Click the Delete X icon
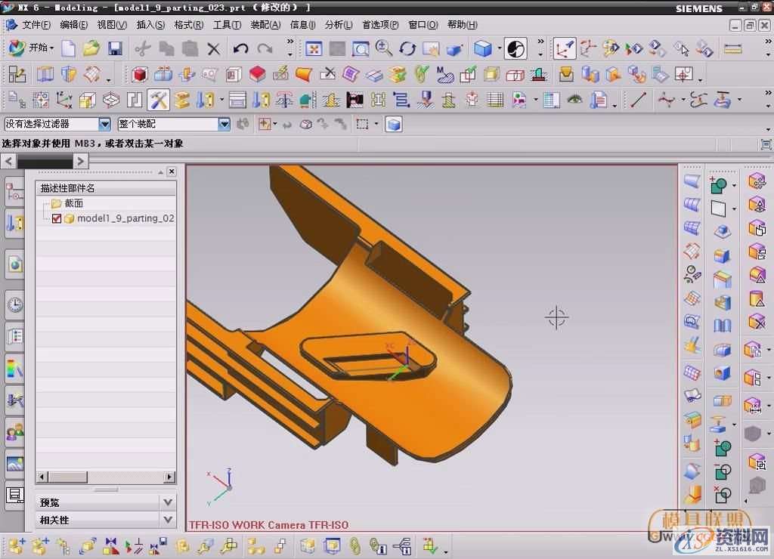Image resolution: width=774 pixels, height=559 pixels. click(x=214, y=49)
